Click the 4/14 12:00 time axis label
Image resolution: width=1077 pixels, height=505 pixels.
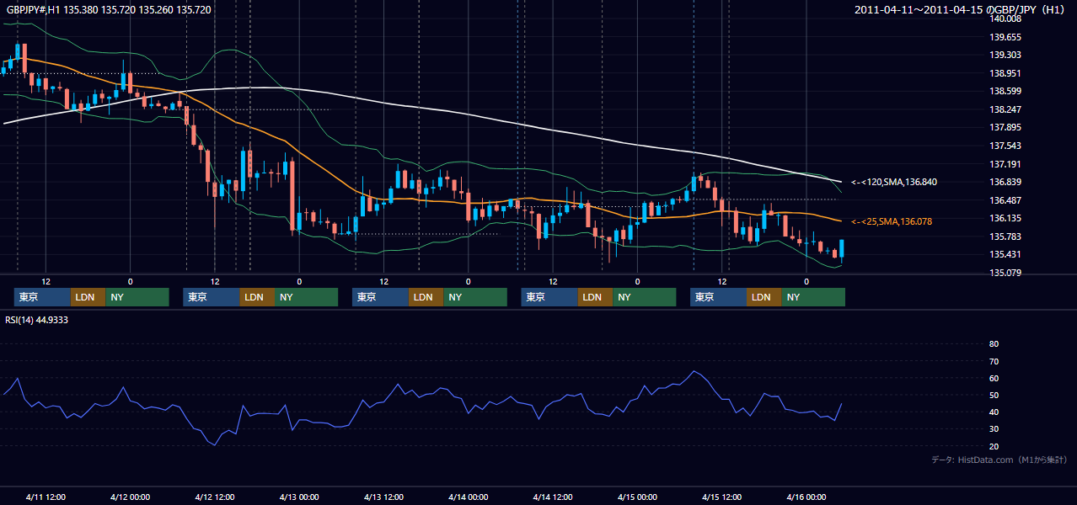coord(553,497)
